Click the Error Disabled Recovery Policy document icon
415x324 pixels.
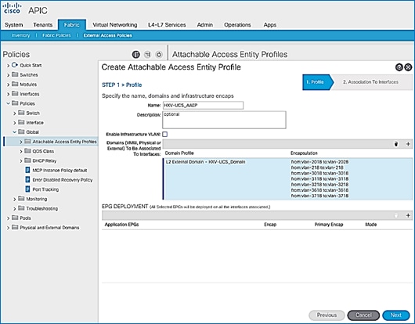pos(27,179)
